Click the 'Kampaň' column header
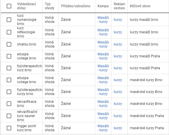This screenshot has height=135, width=169. [x=103, y=6]
